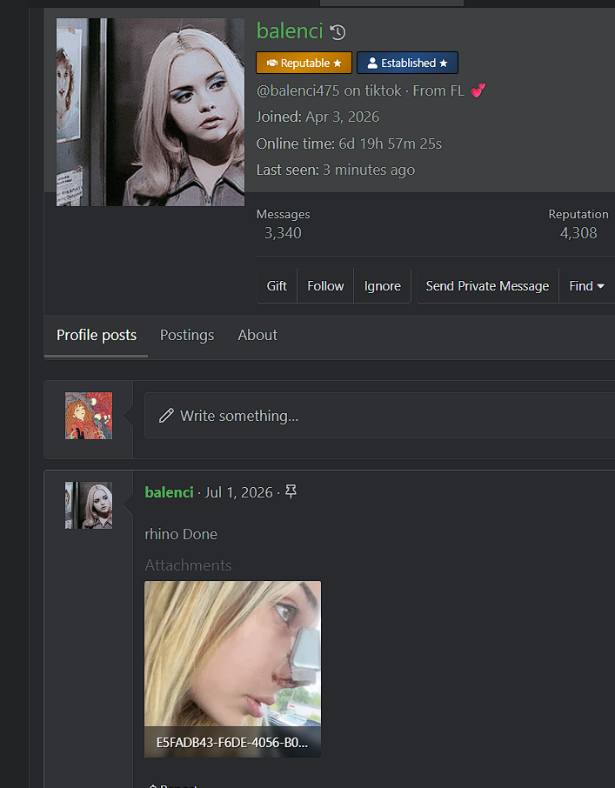Click the balenci username heading

tap(290, 31)
